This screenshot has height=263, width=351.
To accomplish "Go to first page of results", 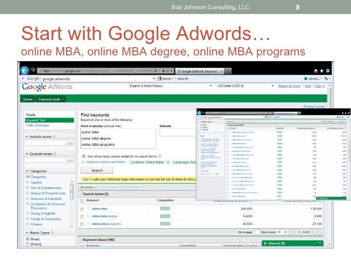I will pyautogui.click(x=290, y=232).
